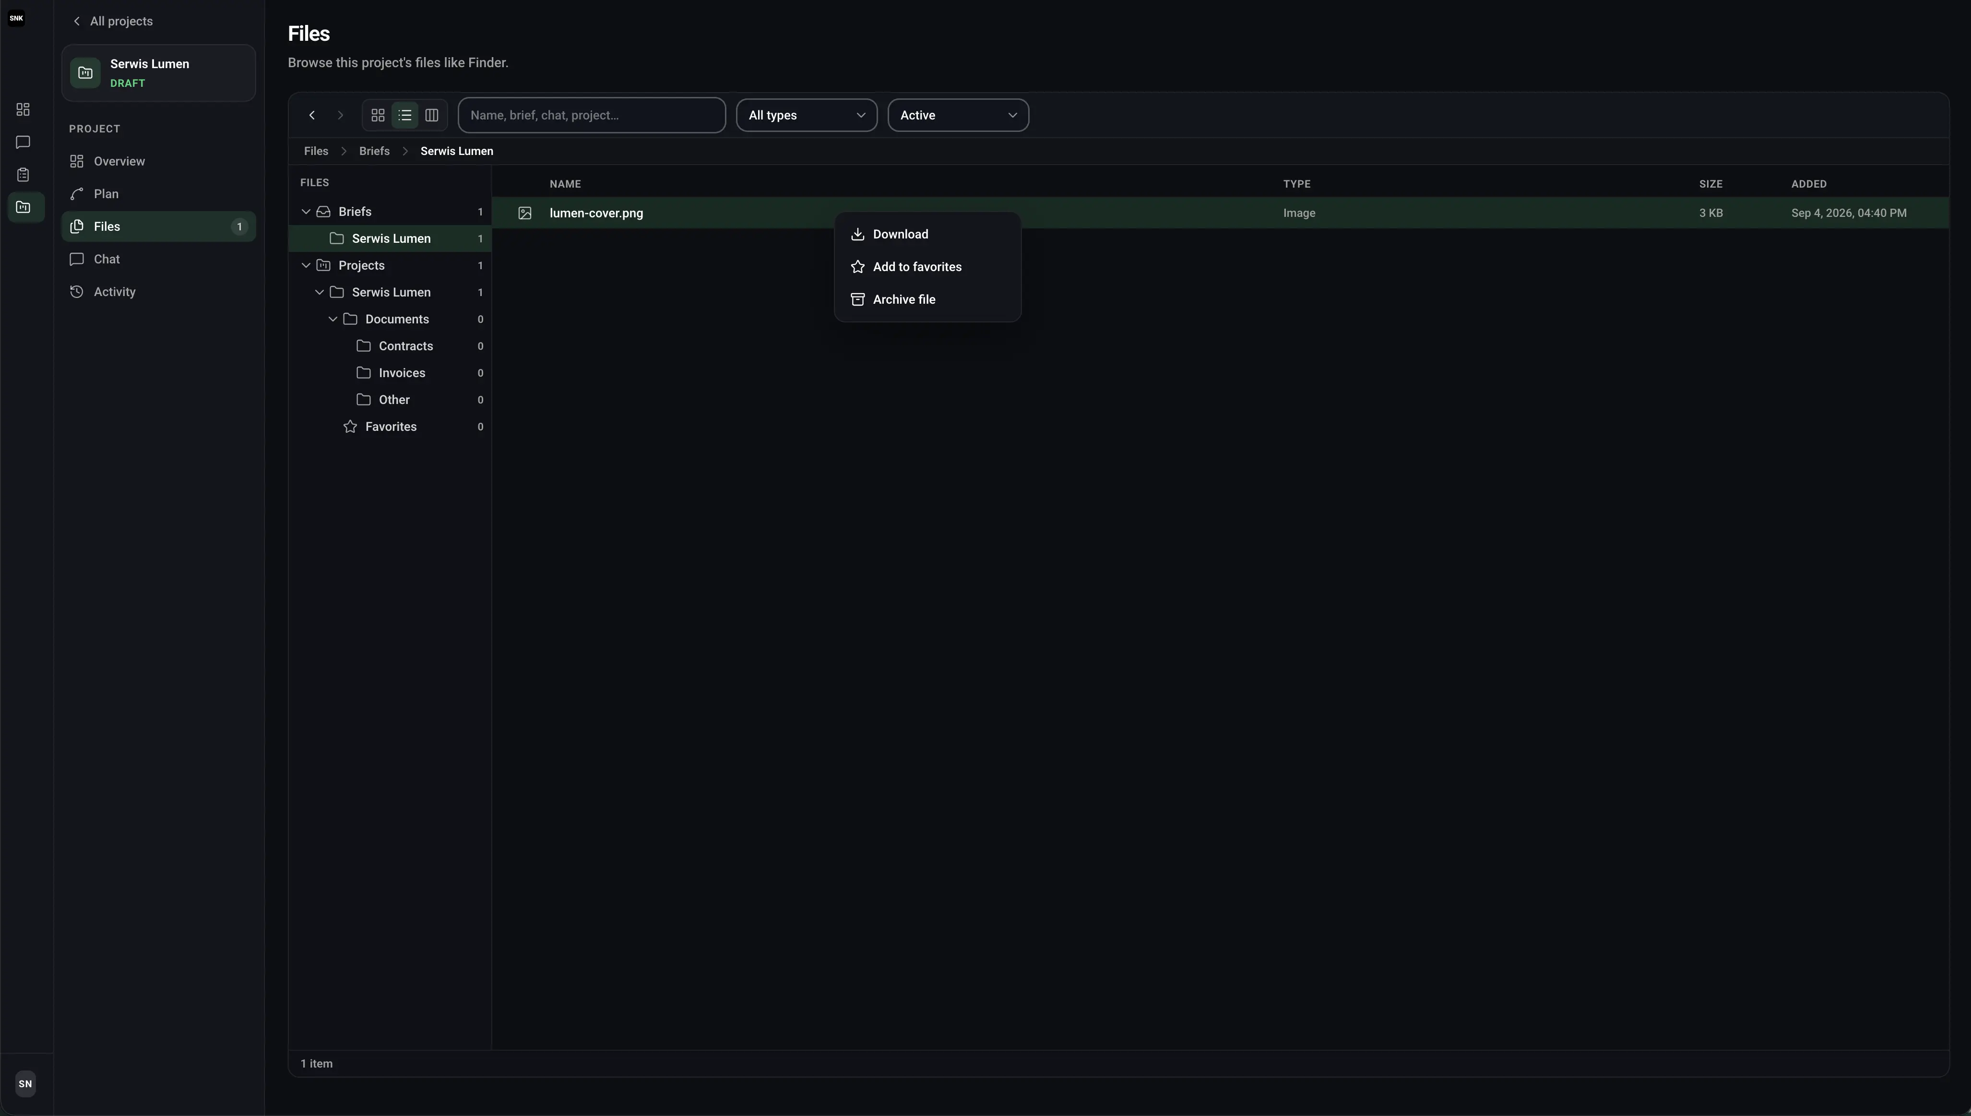Open the dashboard grid icon in the left rail

23,109
